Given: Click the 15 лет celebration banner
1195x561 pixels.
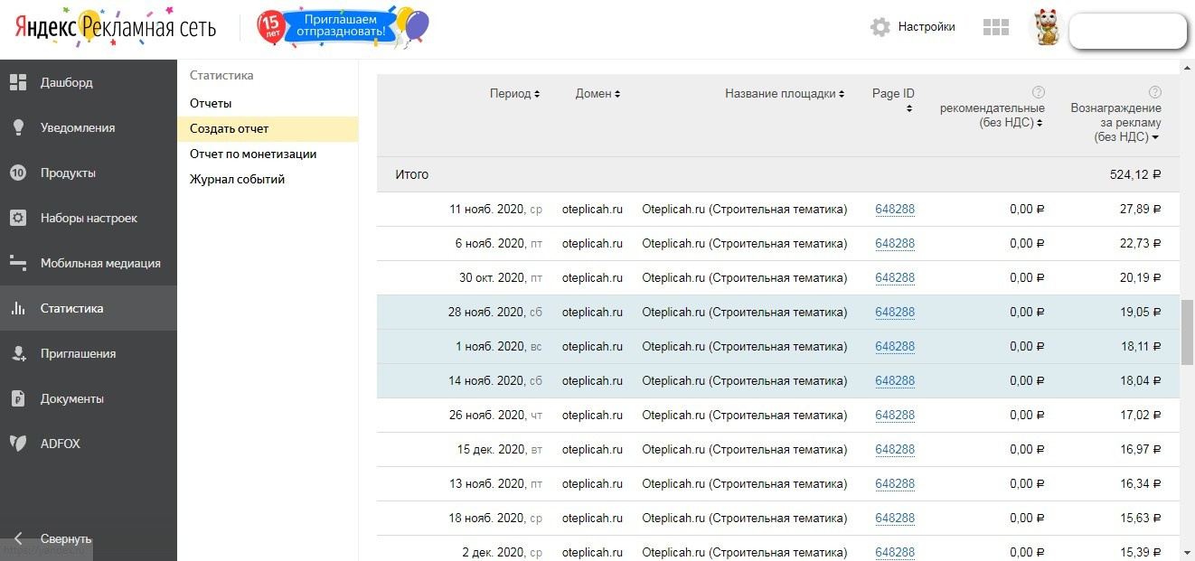Looking at the screenshot, I should point(343,28).
